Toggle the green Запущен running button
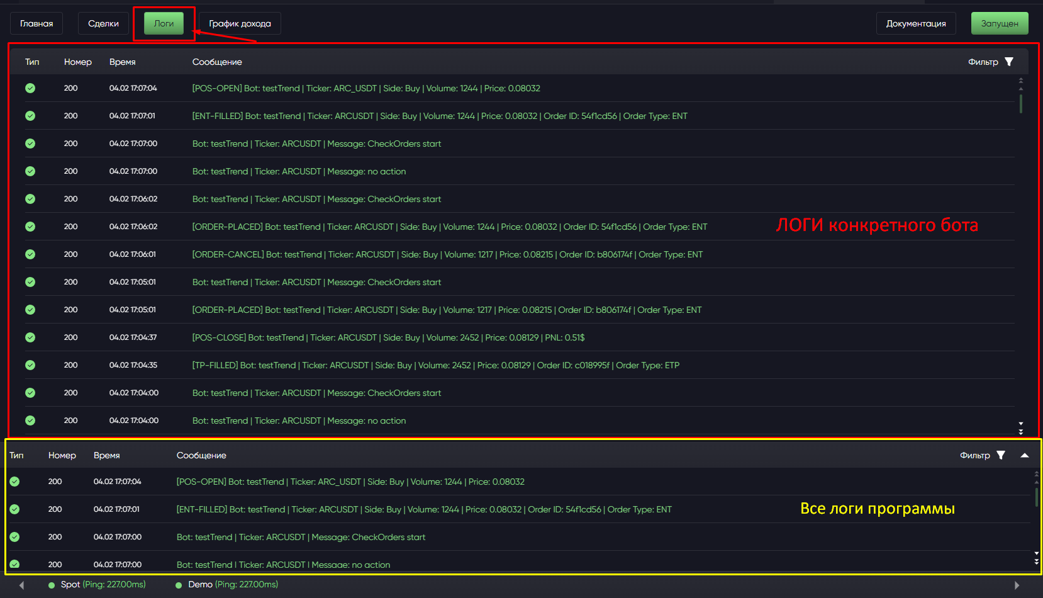 tap(999, 23)
